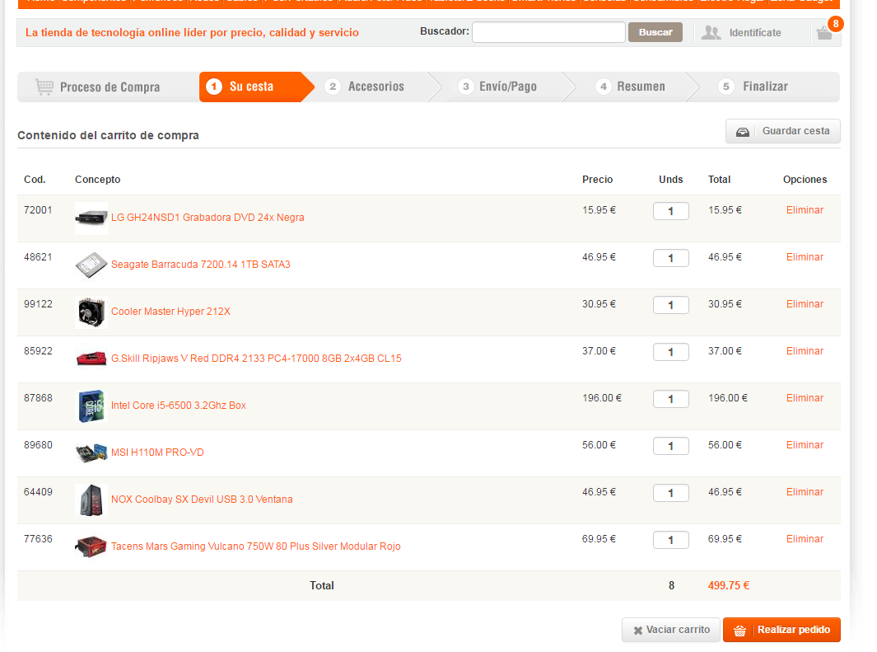Remove Intel Core i5-6500 via Eliminar

pos(805,398)
